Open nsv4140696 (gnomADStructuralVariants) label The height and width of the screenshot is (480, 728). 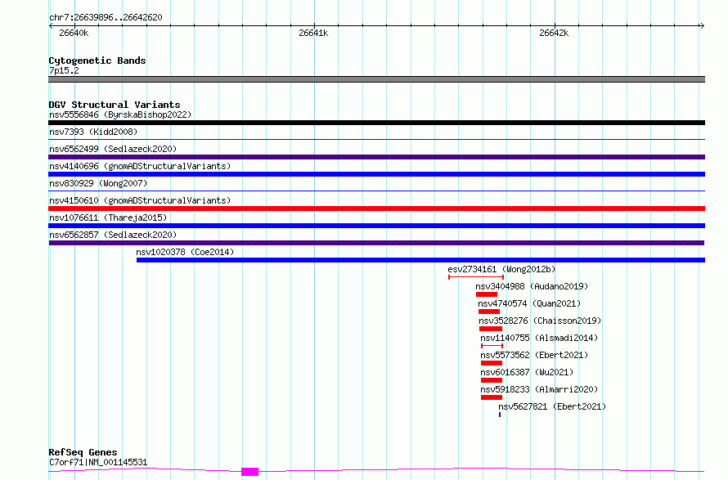point(140,166)
